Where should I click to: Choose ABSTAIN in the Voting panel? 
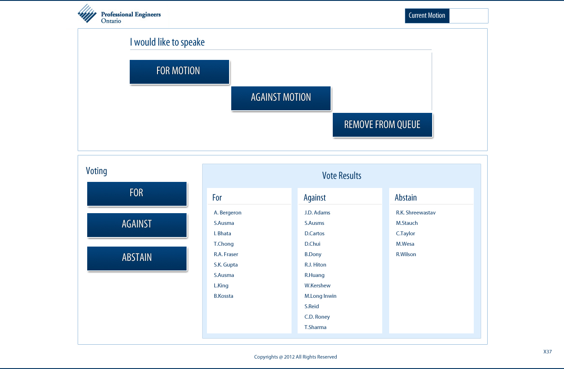coord(137,258)
